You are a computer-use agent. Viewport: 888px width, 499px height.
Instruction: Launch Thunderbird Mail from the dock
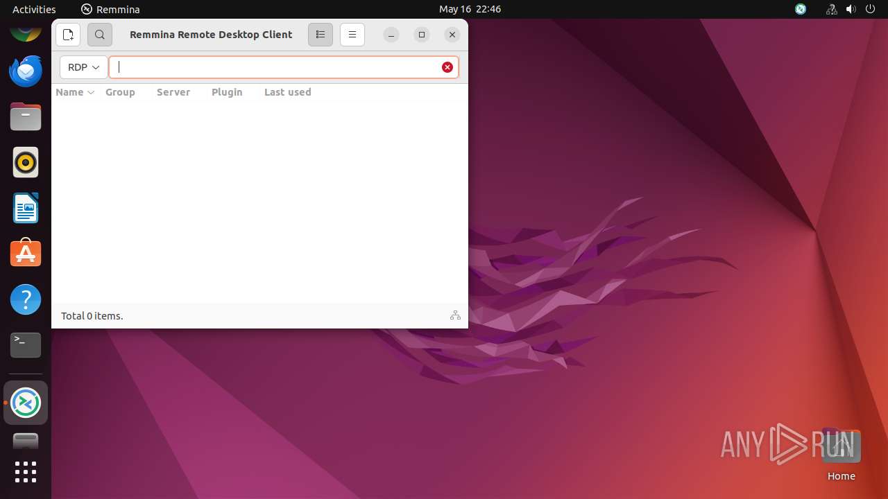coord(26,71)
